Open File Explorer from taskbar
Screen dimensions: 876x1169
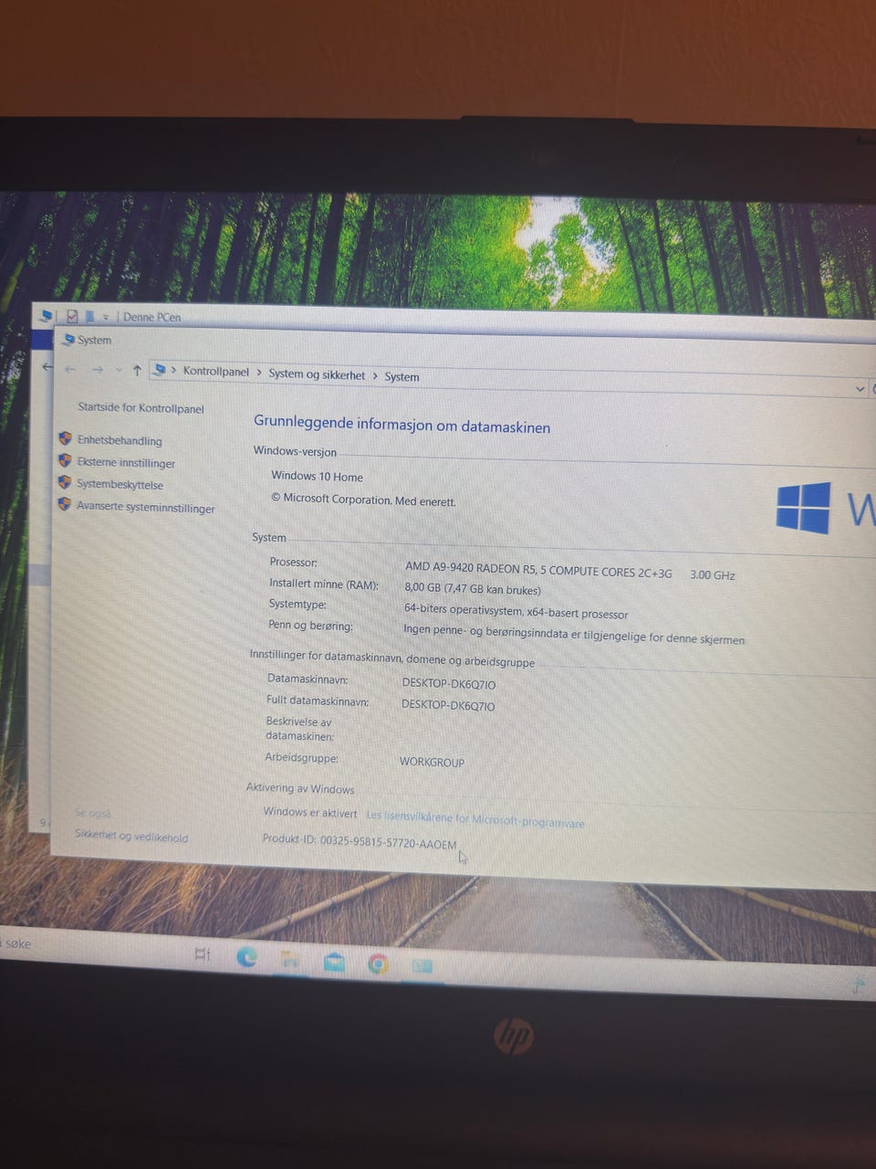(x=290, y=959)
